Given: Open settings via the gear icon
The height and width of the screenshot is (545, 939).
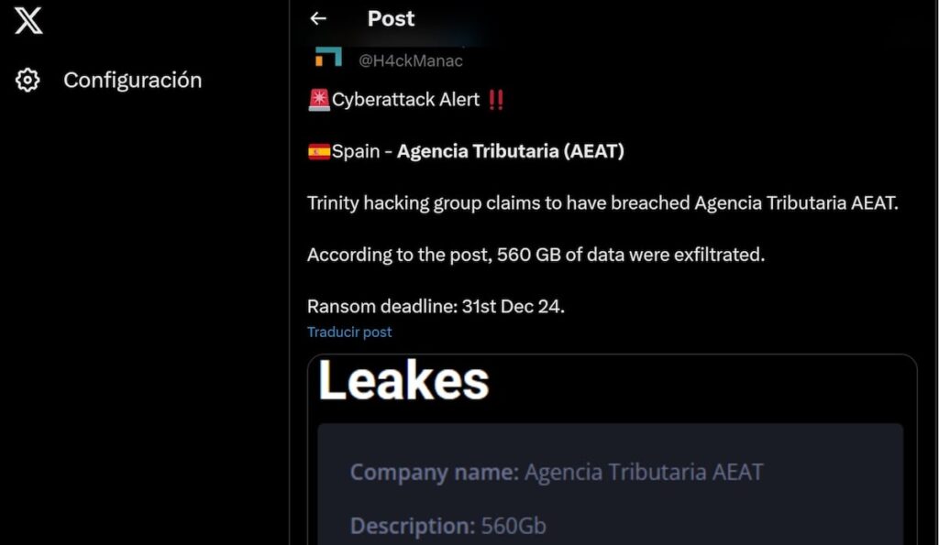Looking at the screenshot, I should tap(28, 81).
